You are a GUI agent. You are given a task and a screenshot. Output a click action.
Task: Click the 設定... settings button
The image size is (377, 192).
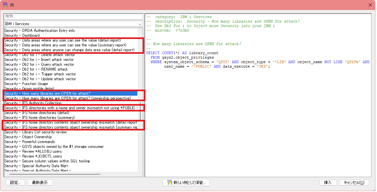click(15, 183)
